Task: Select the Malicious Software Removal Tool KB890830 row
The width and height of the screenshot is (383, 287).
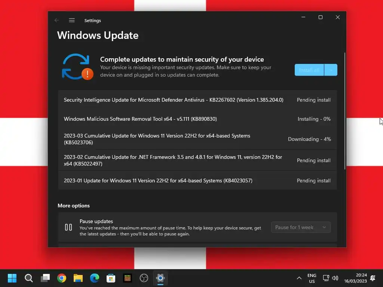Action: click(x=197, y=119)
